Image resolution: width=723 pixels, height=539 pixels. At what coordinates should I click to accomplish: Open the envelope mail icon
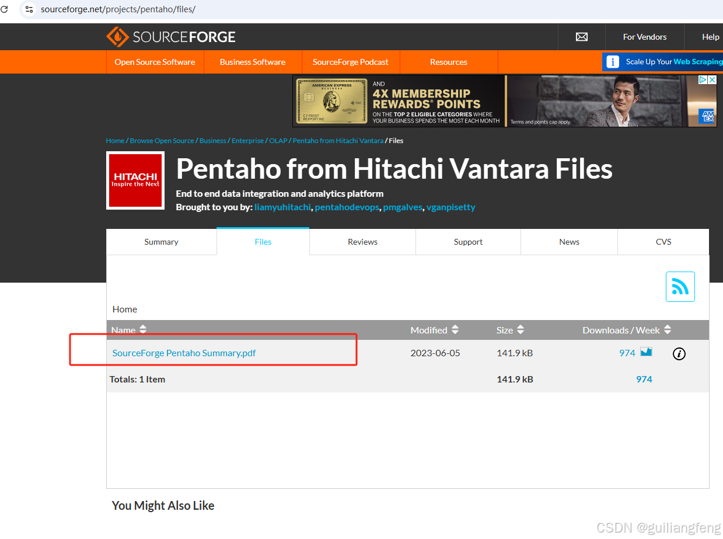pyautogui.click(x=582, y=37)
